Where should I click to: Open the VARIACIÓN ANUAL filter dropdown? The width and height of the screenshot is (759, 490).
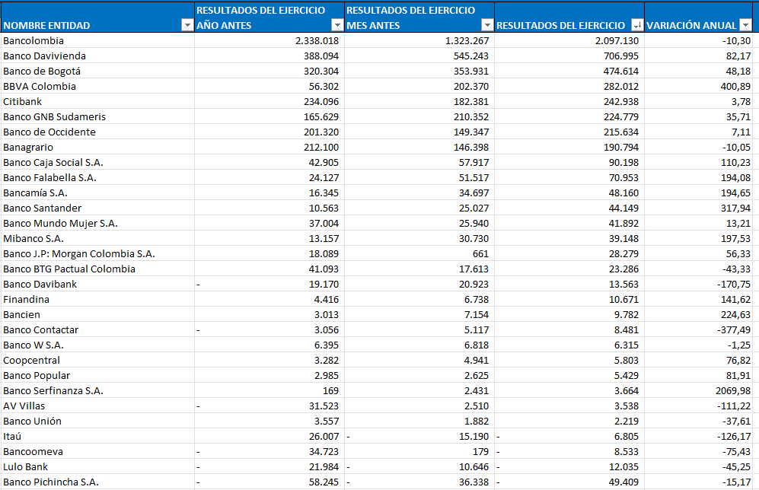(x=746, y=25)
